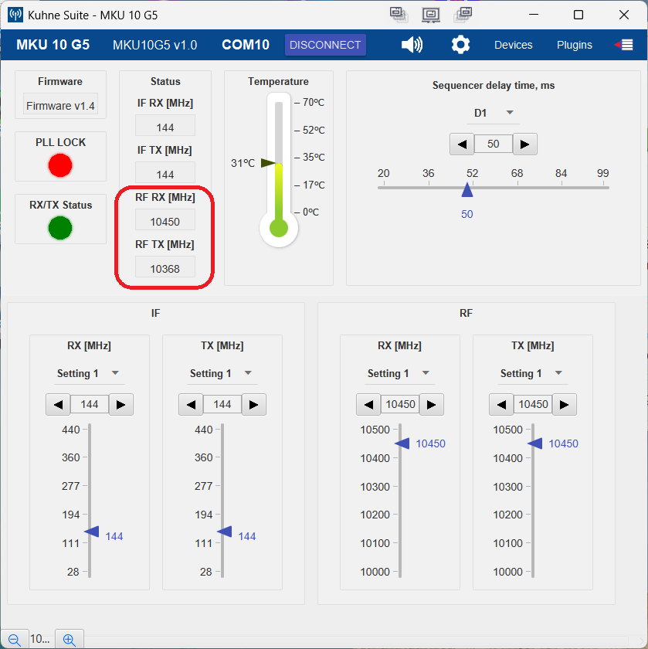Click the COM10 port label
Screen dimensions: 648x649
click(x=246, y=45)
